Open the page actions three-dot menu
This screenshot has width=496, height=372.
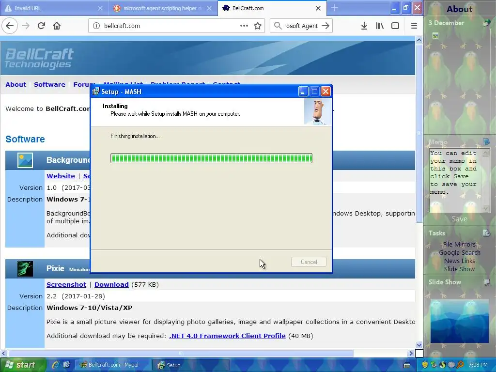click(x=244, y=26)
